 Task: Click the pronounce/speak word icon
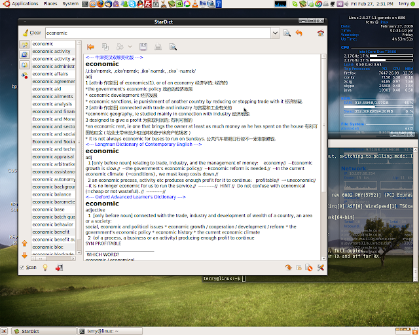click(120, 47)
